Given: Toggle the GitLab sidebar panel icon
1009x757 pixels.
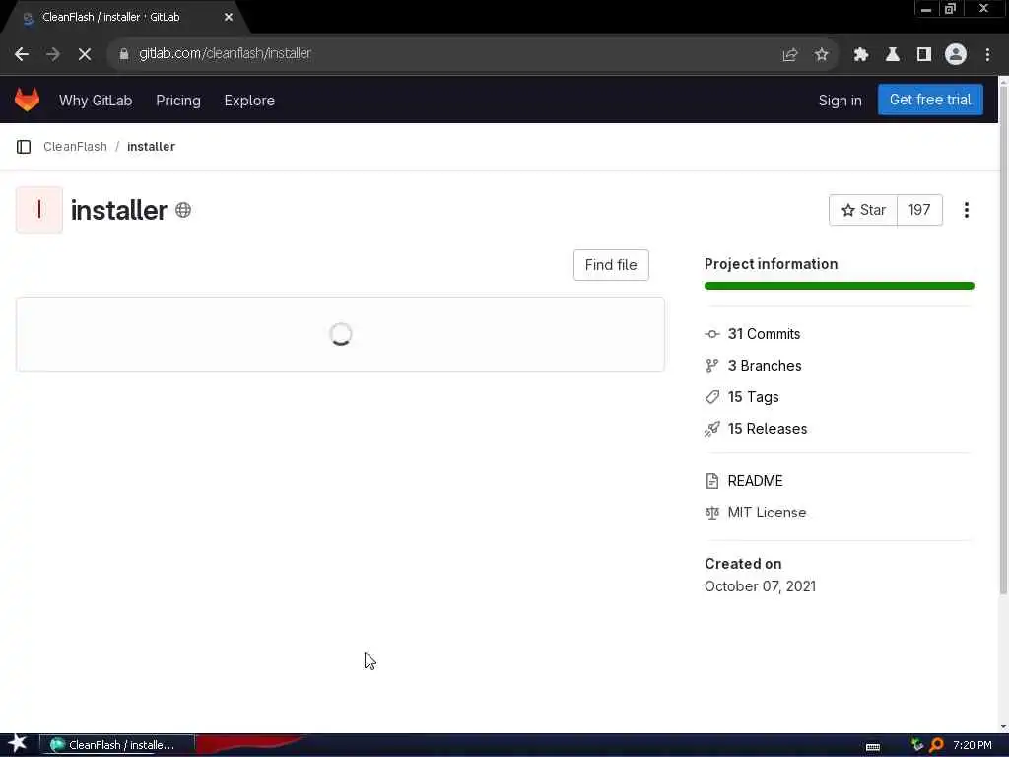Looking at the screenshot, I should [x=24, y=147].
